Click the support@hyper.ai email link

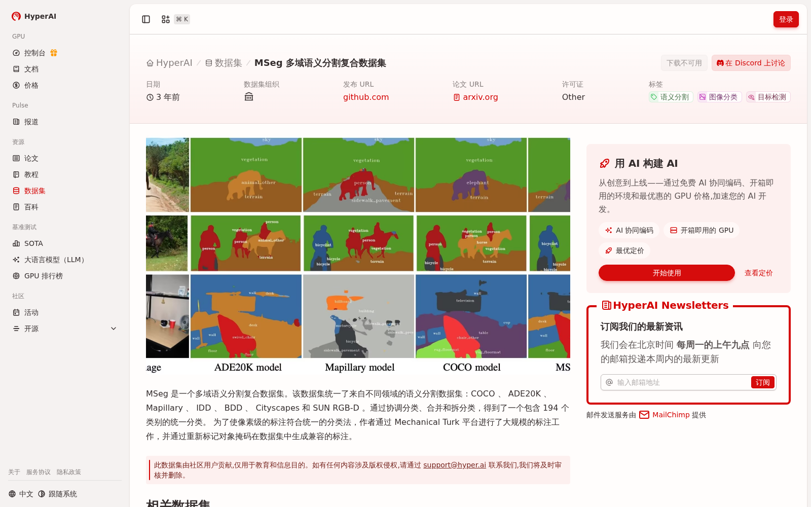[x=455, y=465]
